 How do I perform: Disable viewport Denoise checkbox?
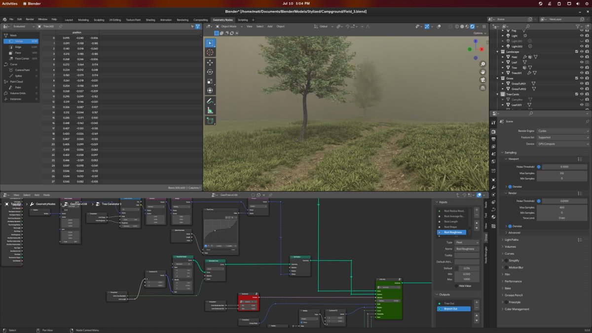tap(510, 186)
